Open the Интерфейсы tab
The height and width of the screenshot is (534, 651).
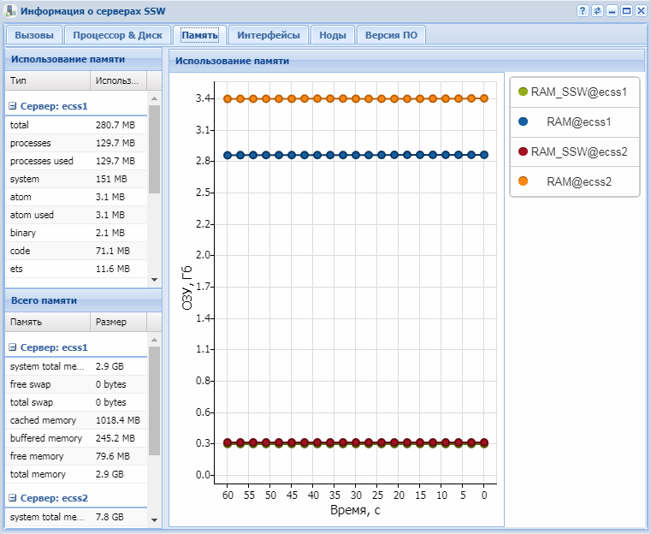(x=268, y=35)
